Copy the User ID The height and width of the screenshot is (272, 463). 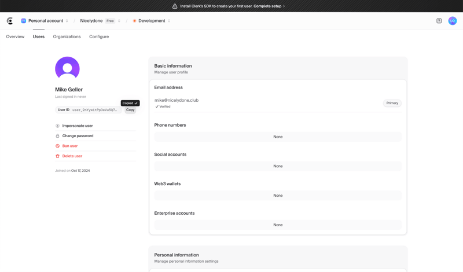click(x=130, y=110)
